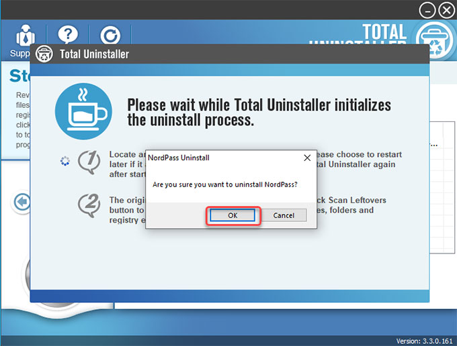
Task: Click the back arrow button
Action: click(x=22, y=201)
